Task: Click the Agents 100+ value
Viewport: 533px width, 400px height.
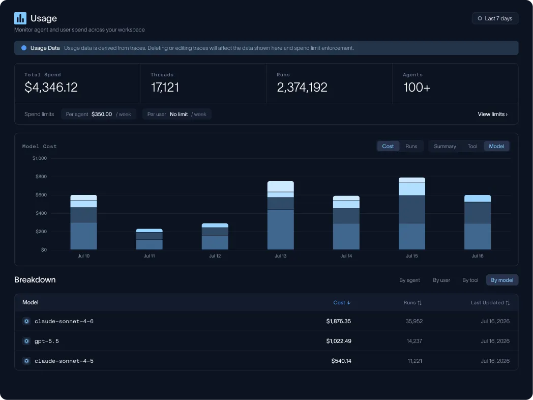Action: click(417, 88)
